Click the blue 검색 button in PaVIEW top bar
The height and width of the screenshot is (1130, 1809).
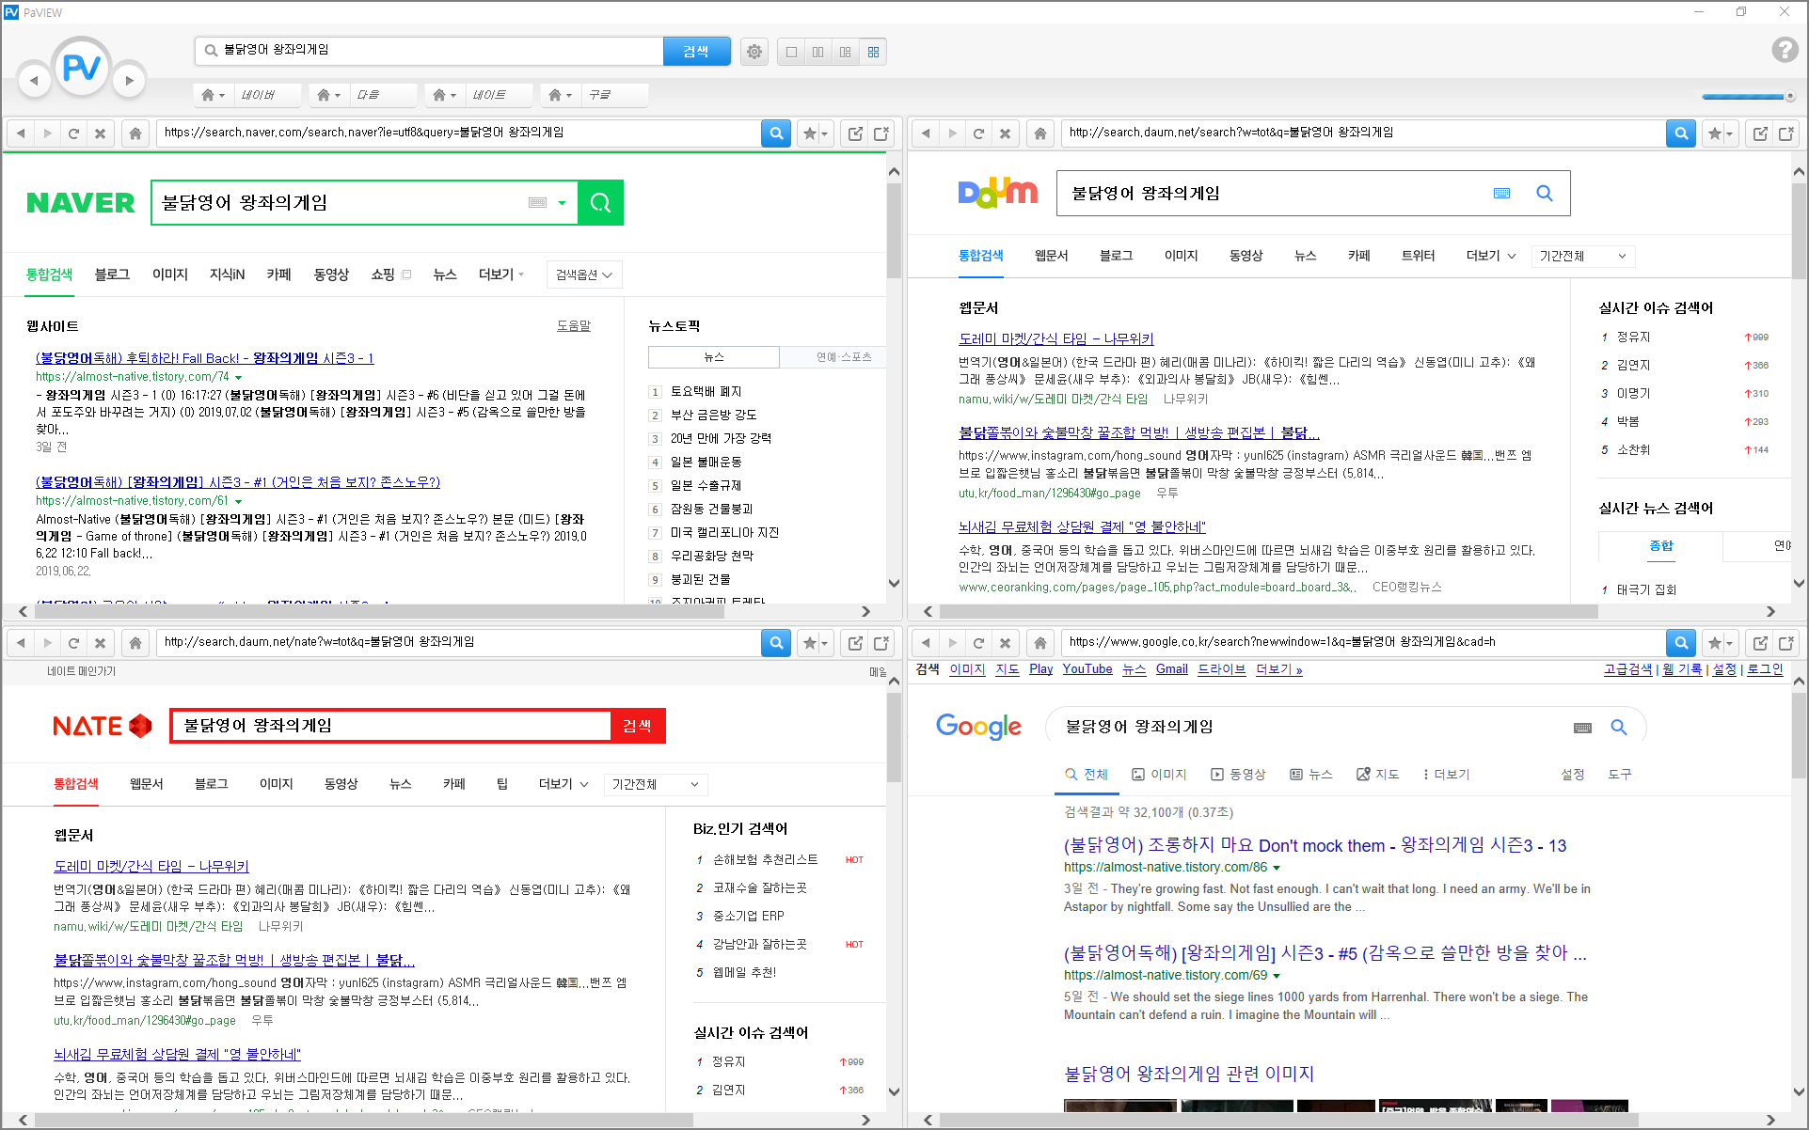point(696,52)
